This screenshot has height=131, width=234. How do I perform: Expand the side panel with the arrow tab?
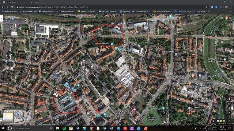(1, 18)
